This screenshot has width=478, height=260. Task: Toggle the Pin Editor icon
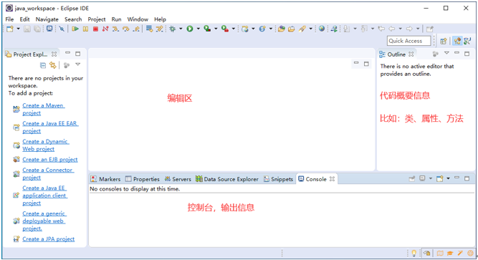[430, 29]
